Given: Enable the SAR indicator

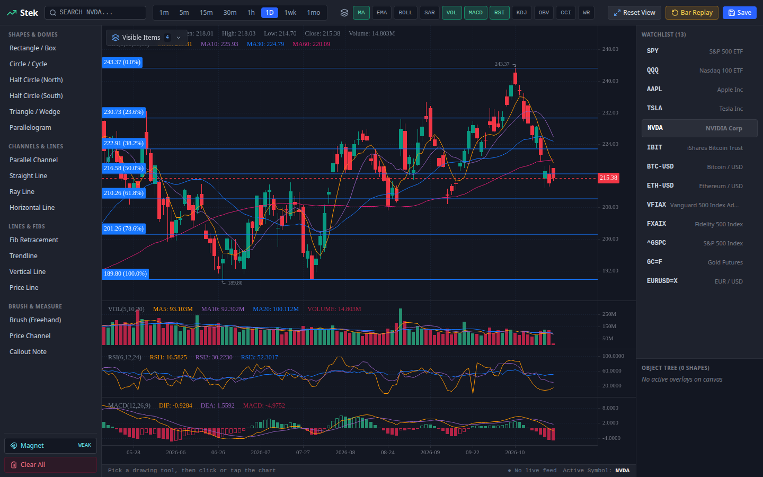Looking at the screenshot, I should [430, 13].
